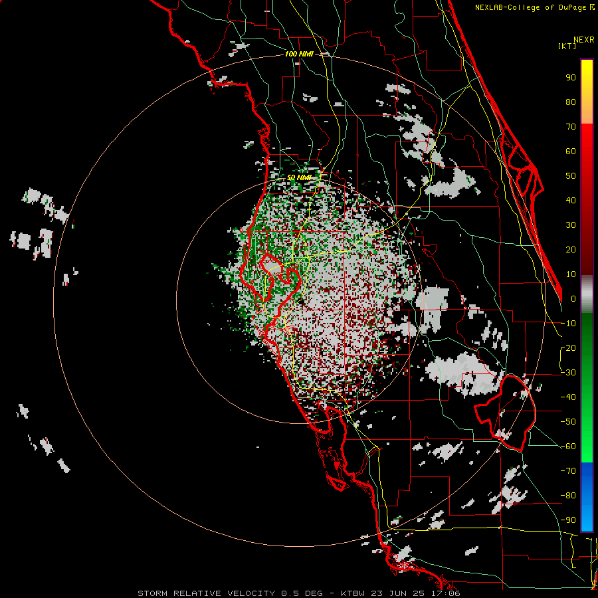Image resolution: width=598 pixels, height=598 pixels.
Task: Click the "-40" value on the velocity scale
Action: pos(568,397)
